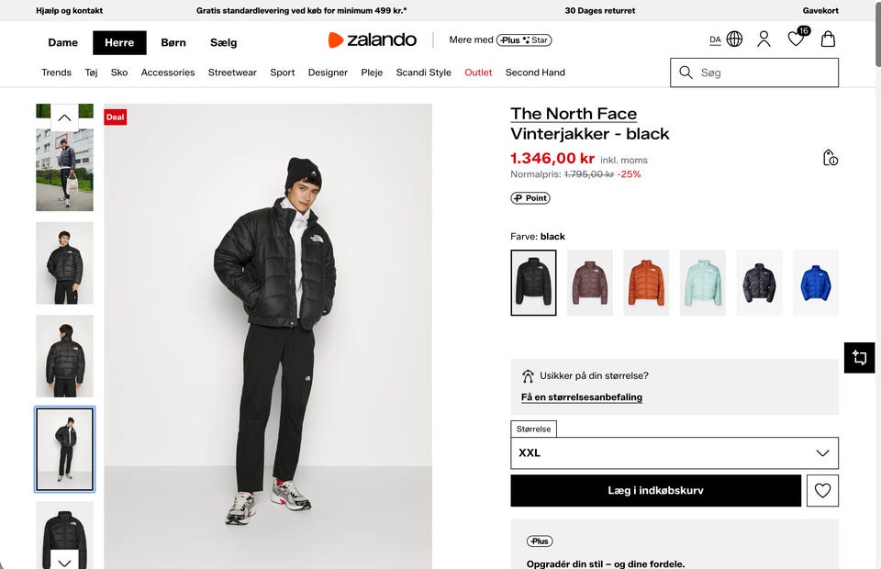This screenshot has height=569, width=881.
Task: Select the orange jacket color swatch
Action: tap(646, 283)
